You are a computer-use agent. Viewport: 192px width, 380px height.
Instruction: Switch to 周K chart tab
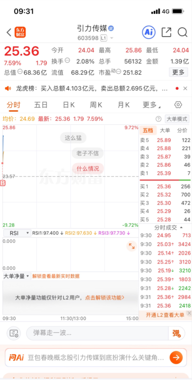coord(96,105)
